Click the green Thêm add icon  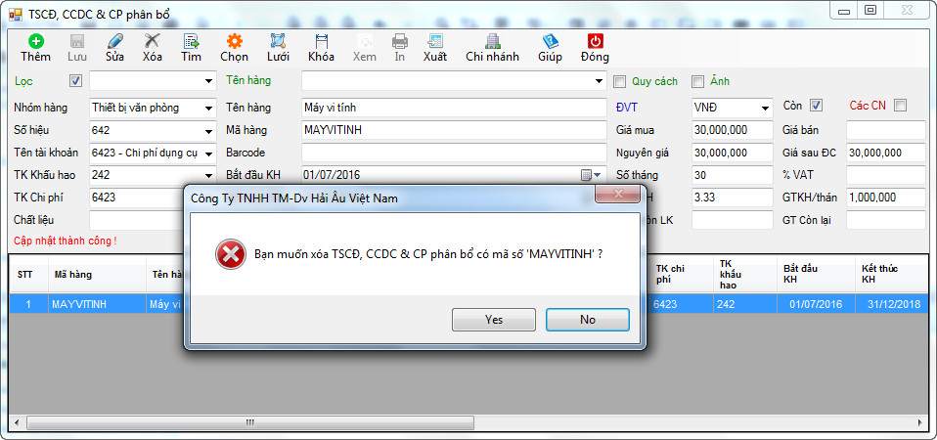(35, 42)
